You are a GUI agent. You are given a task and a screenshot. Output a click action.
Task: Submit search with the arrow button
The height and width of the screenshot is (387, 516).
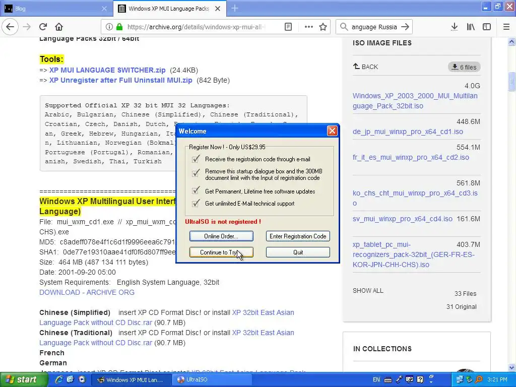click(x=406, y=27)
